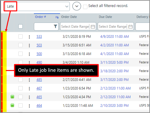Click due date 4/2/2020 11:00 AM
Viewport: 150px width, 113px height.
[114, 45]
